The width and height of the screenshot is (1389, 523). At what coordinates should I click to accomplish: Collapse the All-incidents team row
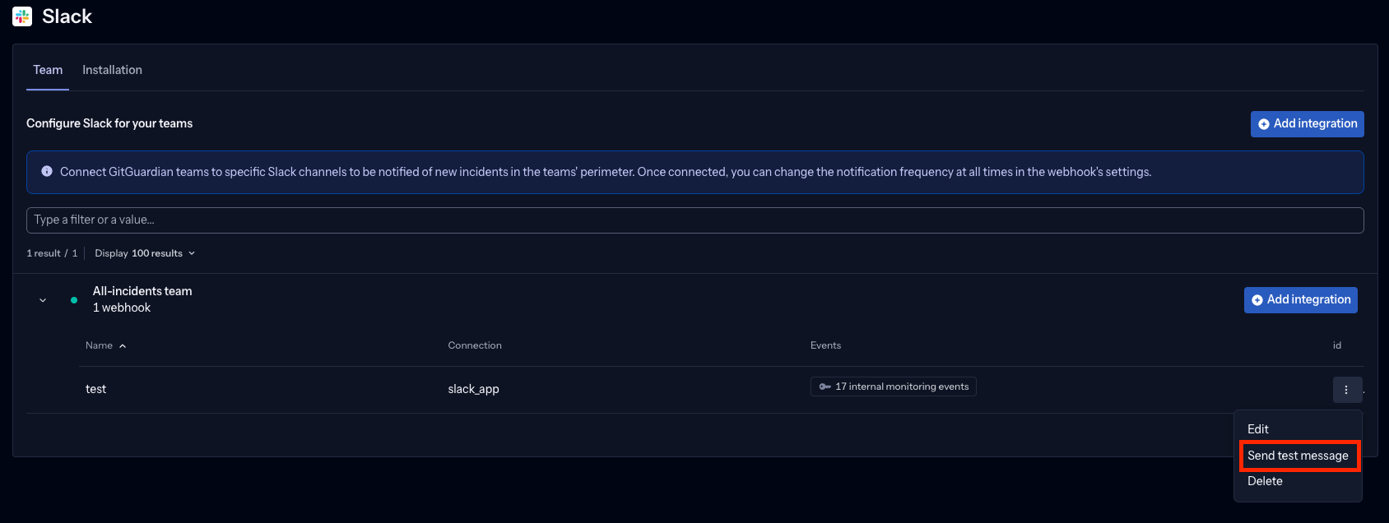pyautogui.click(x=43, y=300)
